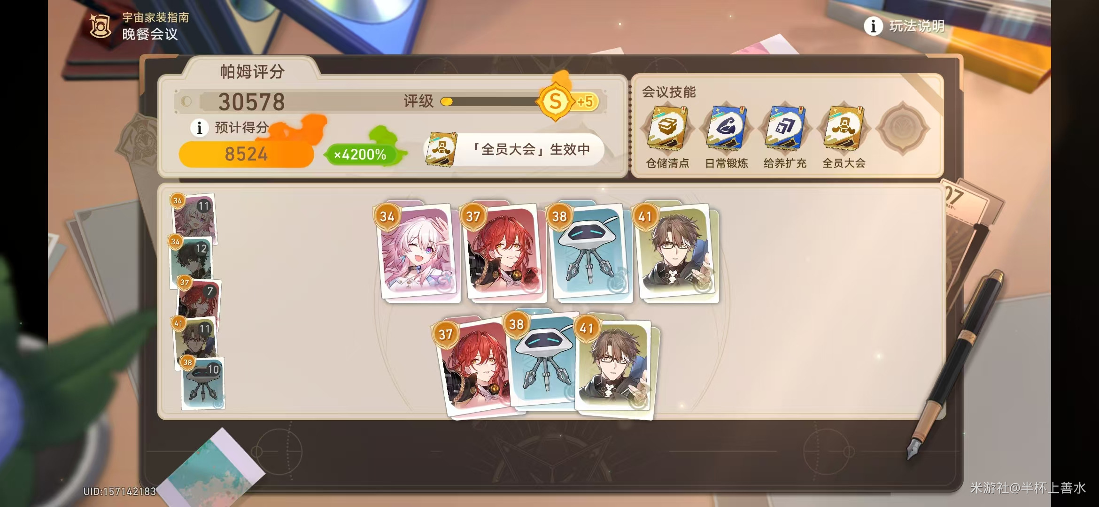Click the 8524 estimated score bar
This screenshot has width=1099, height=507.
(246, 154)
